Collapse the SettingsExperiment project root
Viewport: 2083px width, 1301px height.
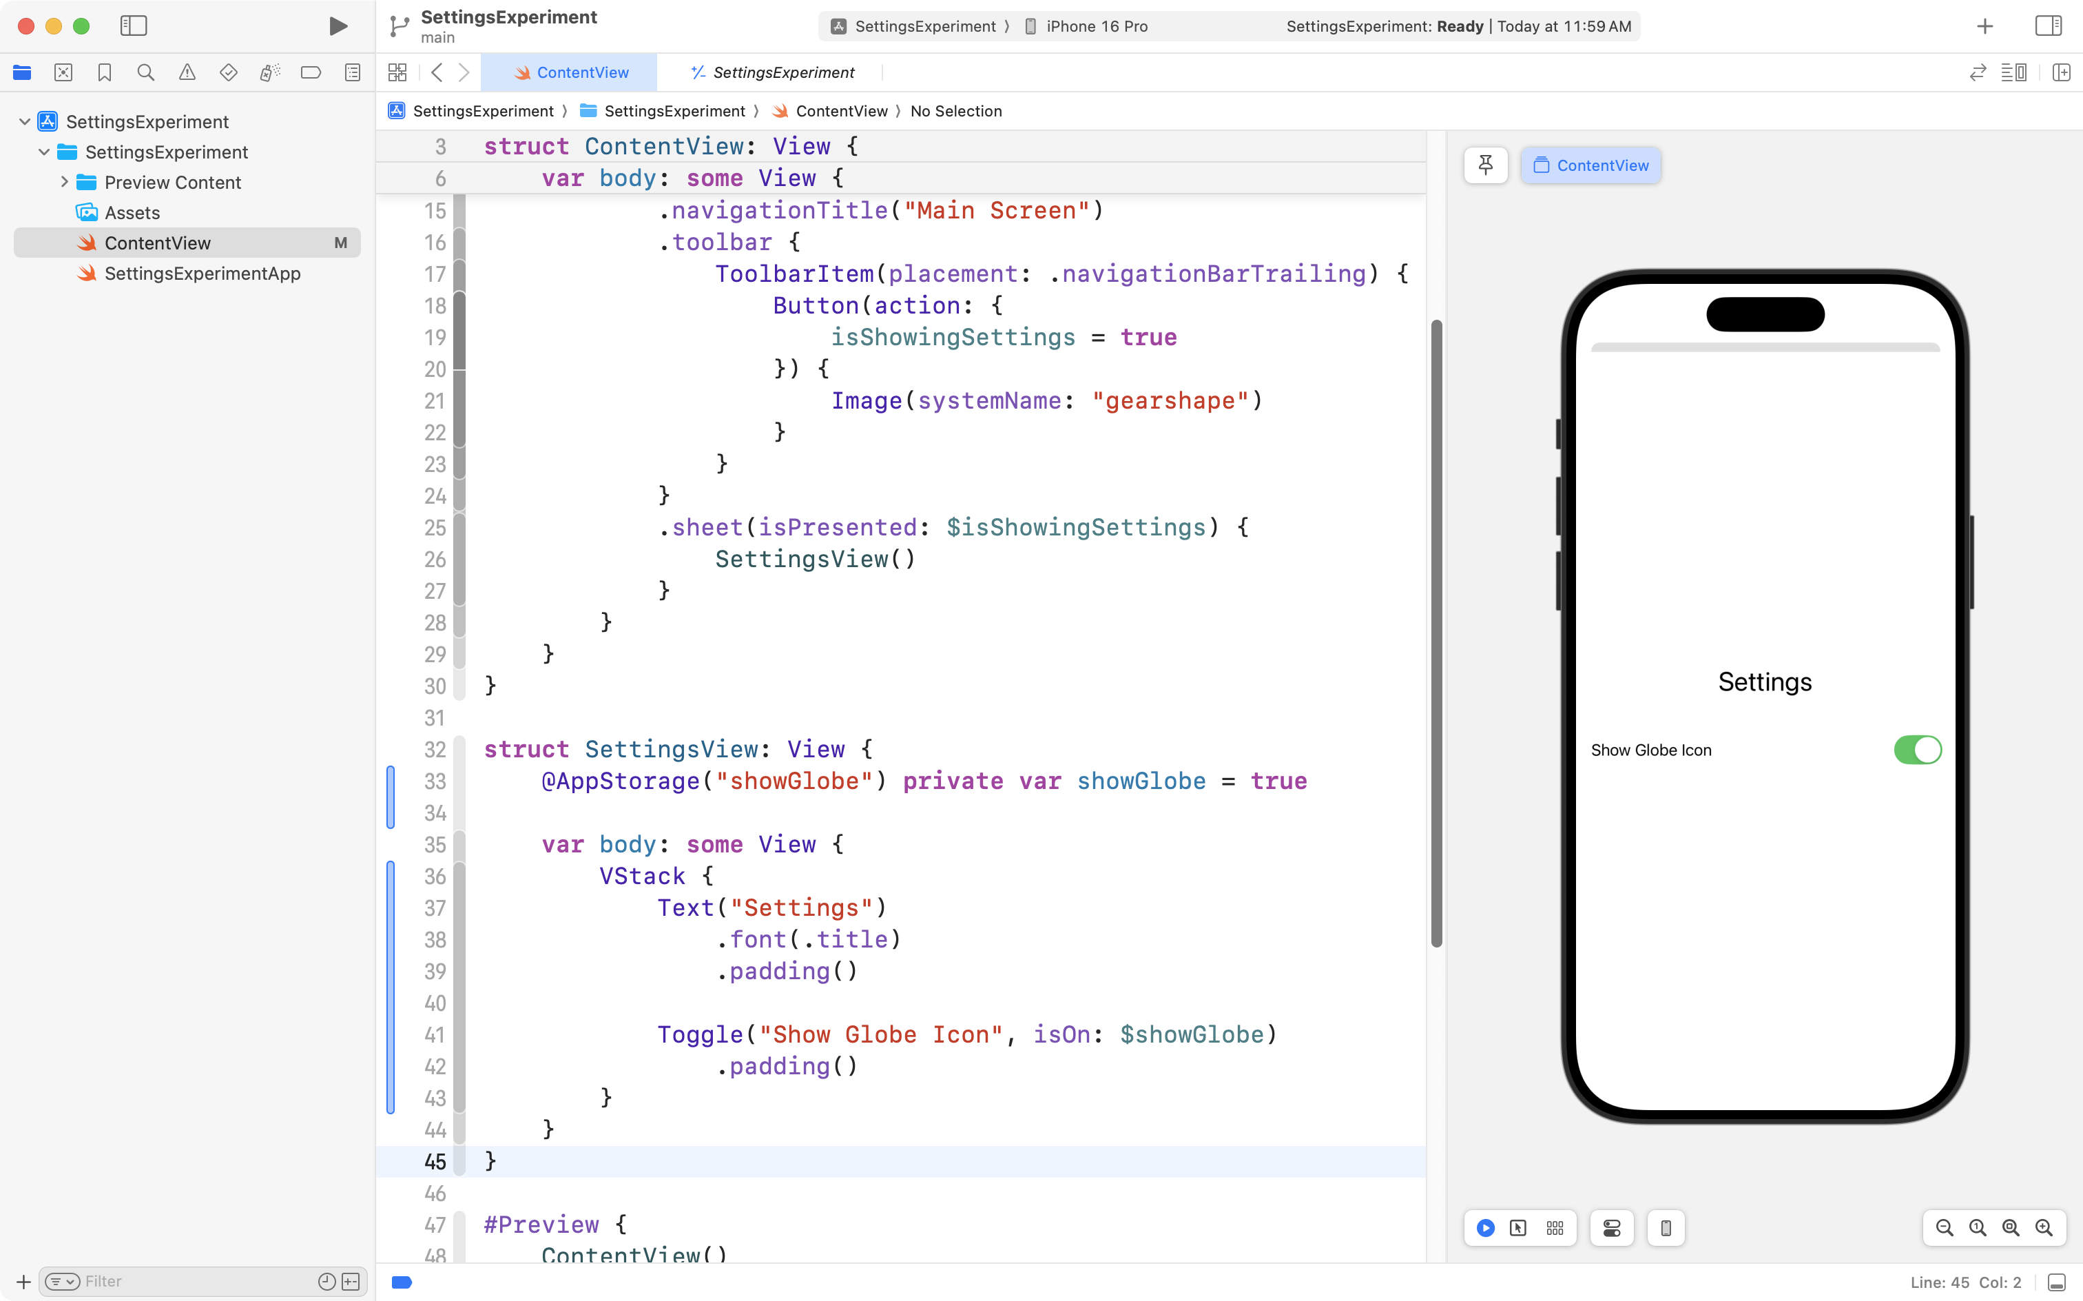(25, 121)
